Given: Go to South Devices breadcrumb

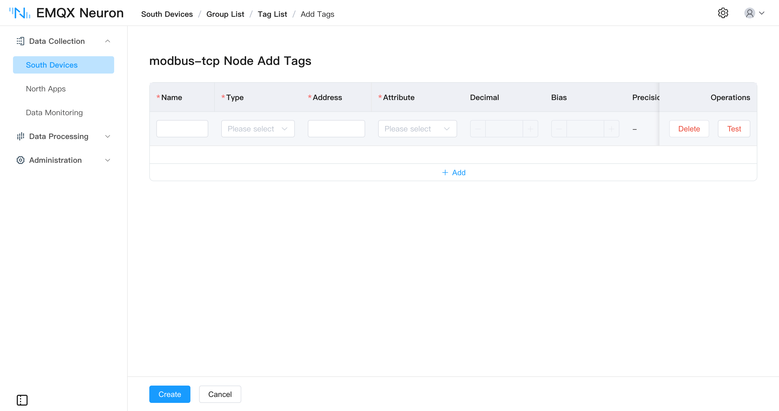Looking at the screenshot, I should (167, 14).
